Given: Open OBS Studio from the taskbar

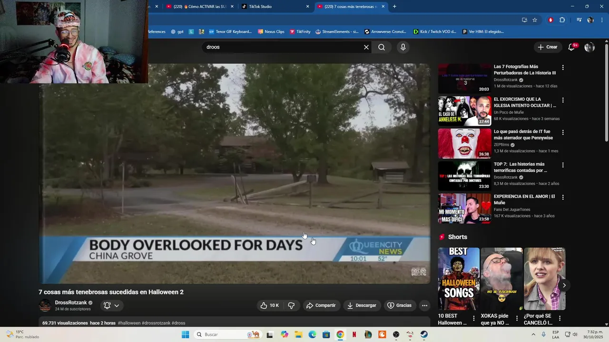Looking at the screenshot, I should click(396, 334).
